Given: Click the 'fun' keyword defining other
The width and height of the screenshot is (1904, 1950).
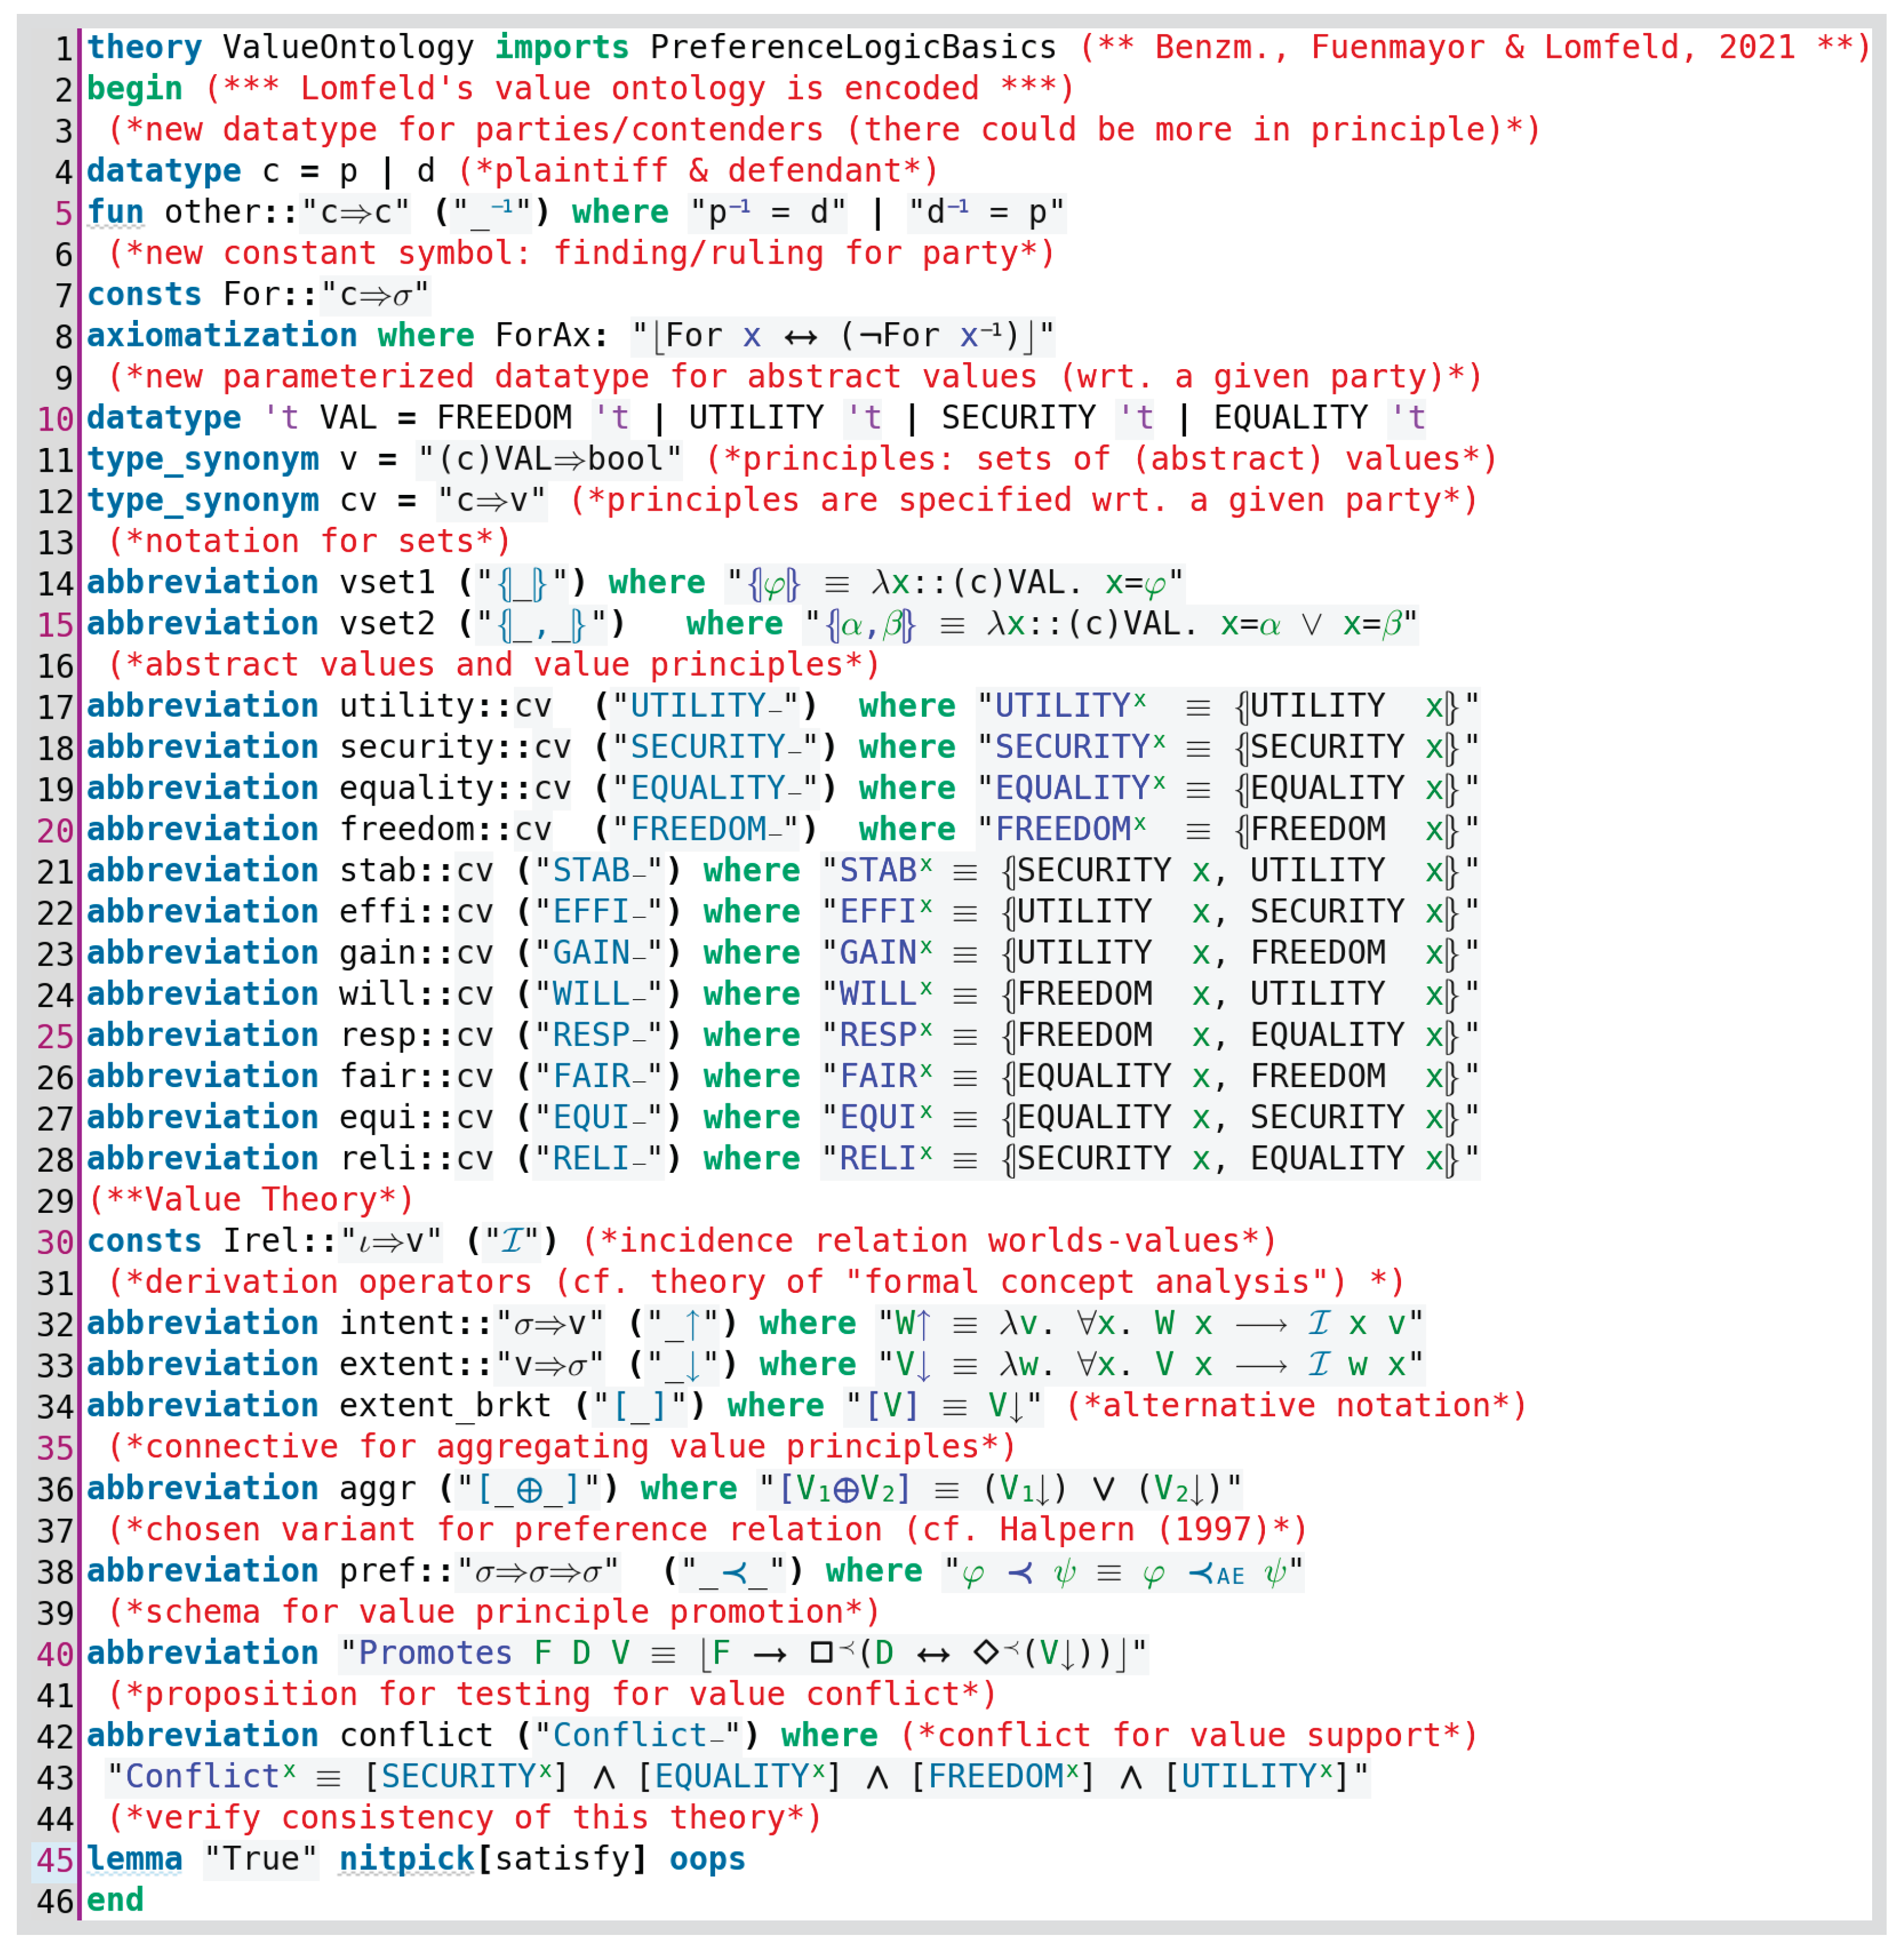Looking at the screenshot, I should (115, 212).
